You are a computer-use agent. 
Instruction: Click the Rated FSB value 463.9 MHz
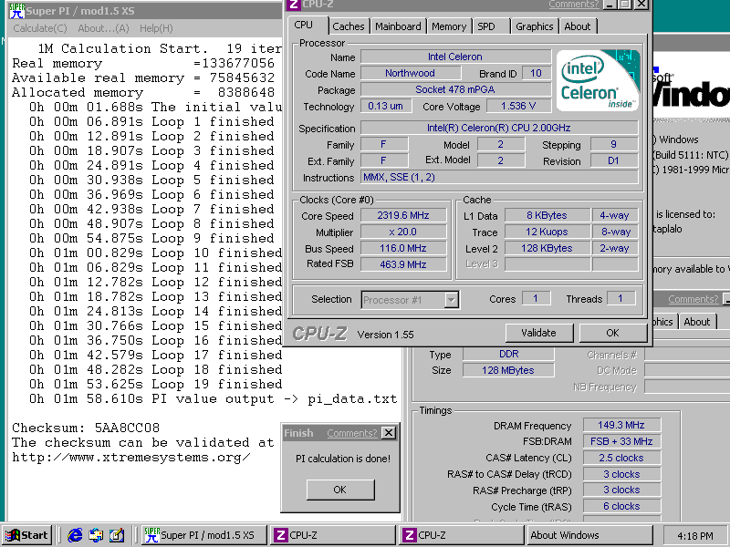403,264
